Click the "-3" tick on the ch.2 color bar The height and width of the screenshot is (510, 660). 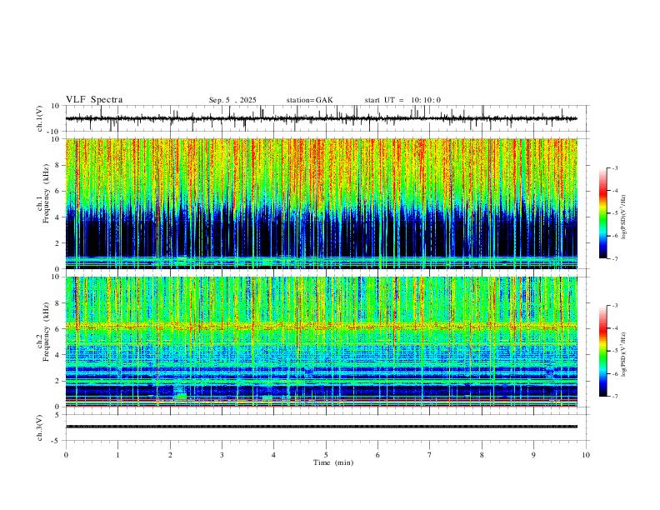615,306
